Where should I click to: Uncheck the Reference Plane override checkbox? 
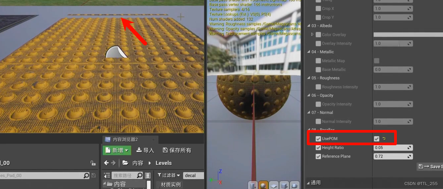[x=318, y=156]
